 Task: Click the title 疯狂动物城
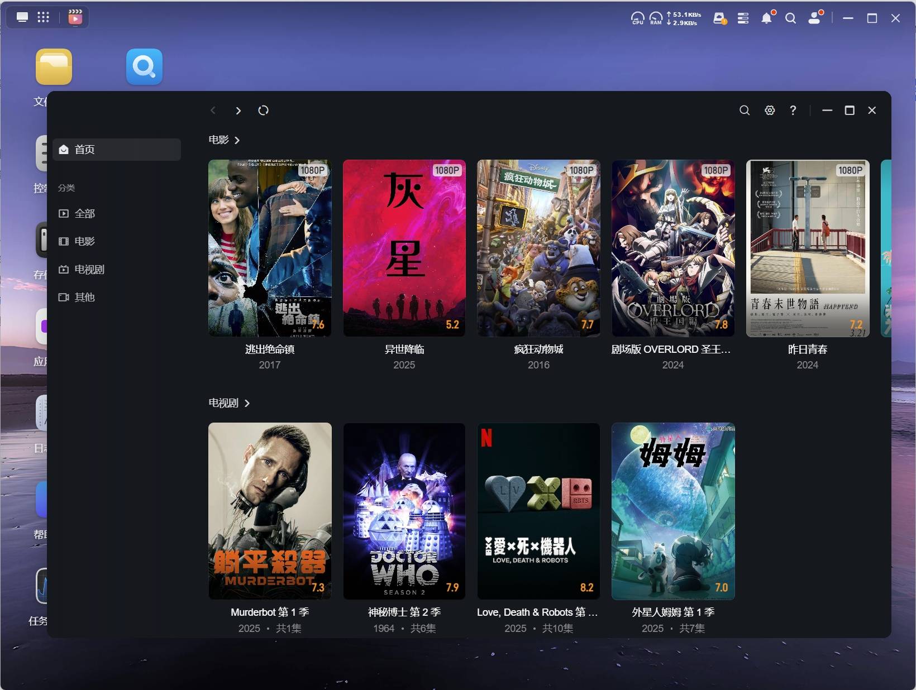pos(538,349)
